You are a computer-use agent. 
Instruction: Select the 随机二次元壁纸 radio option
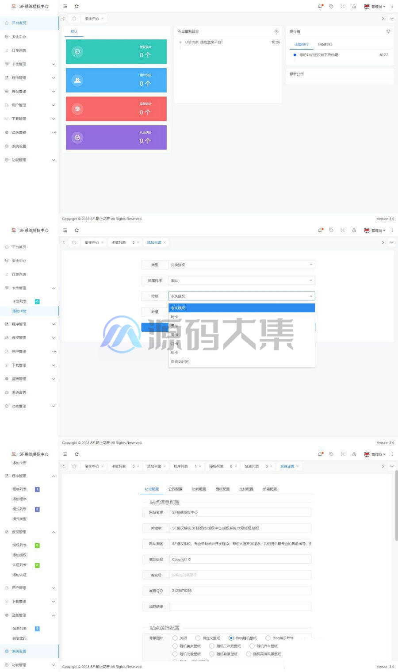212,646
